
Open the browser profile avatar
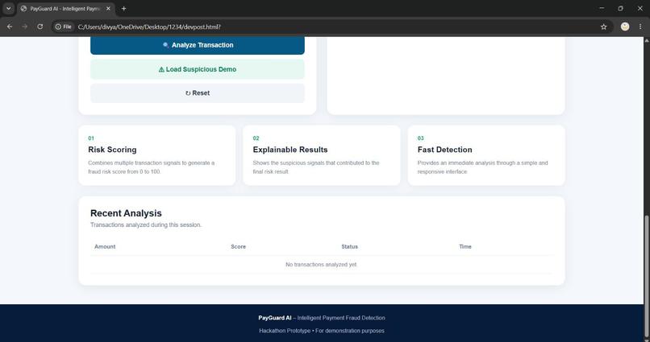625,27
